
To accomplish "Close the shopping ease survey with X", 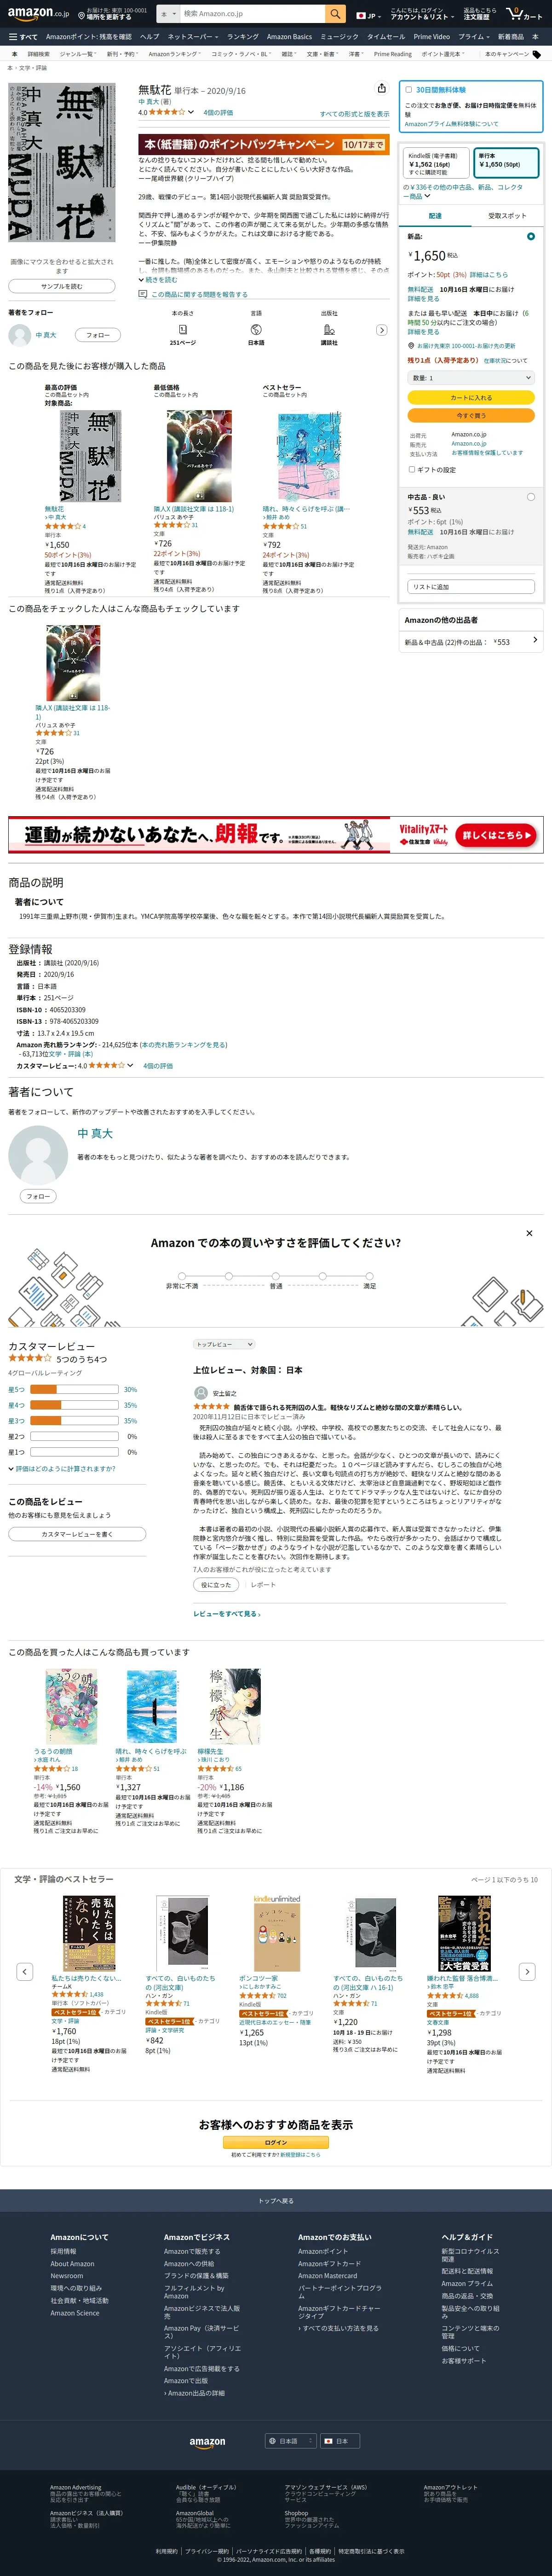I will tap(529, 1233).
